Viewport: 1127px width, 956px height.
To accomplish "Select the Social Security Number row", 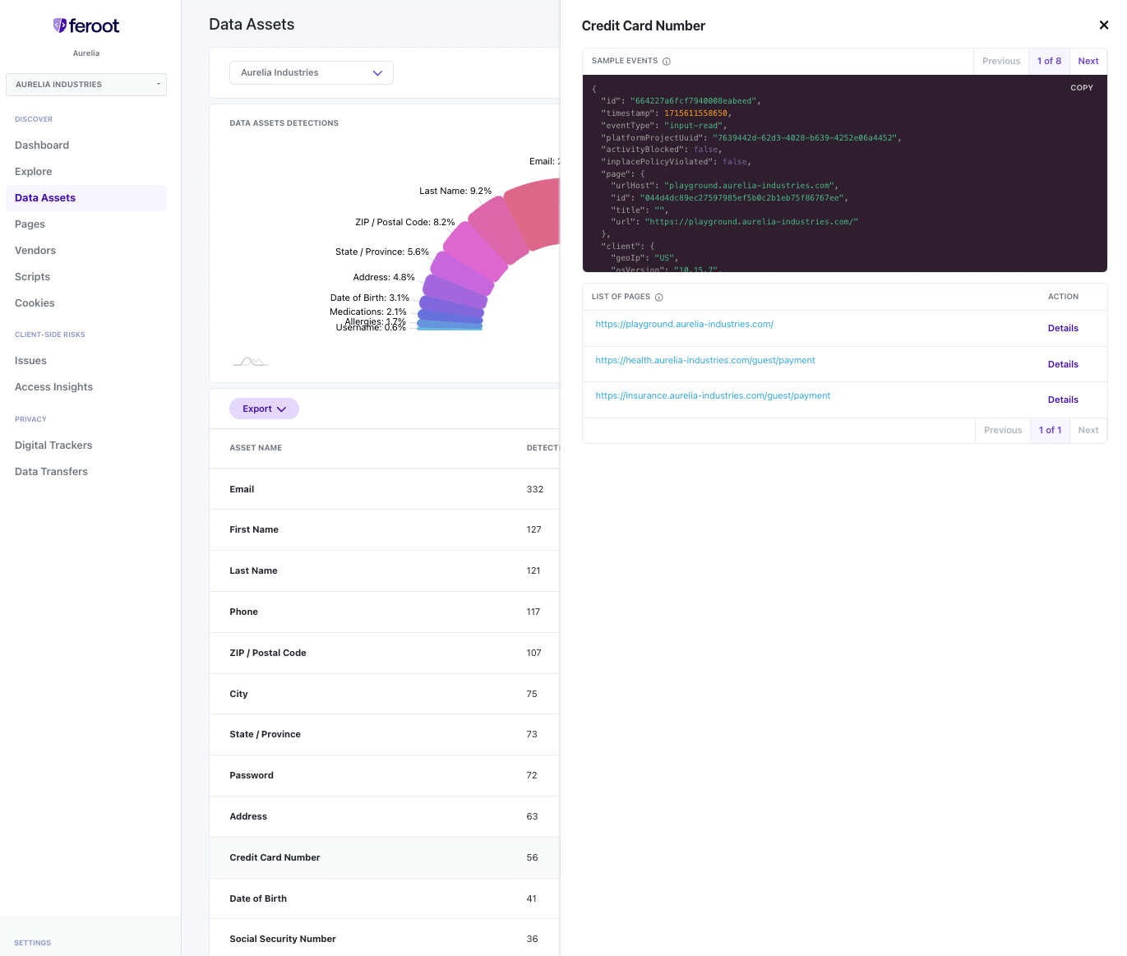I will click(385, 939).
